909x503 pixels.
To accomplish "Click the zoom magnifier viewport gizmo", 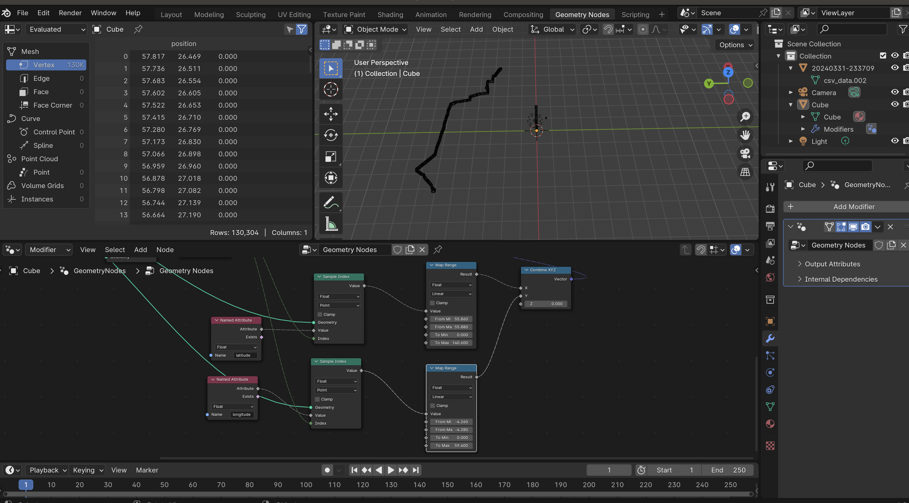I will point(745,116).
